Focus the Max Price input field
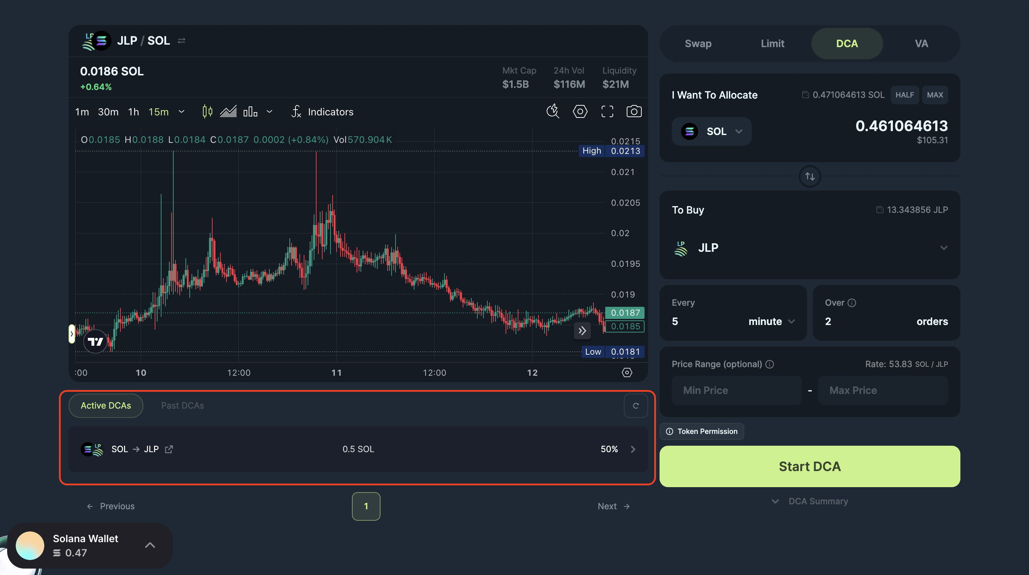The image size is (1029, 575). pyautogui.click(x=883, y=390)
